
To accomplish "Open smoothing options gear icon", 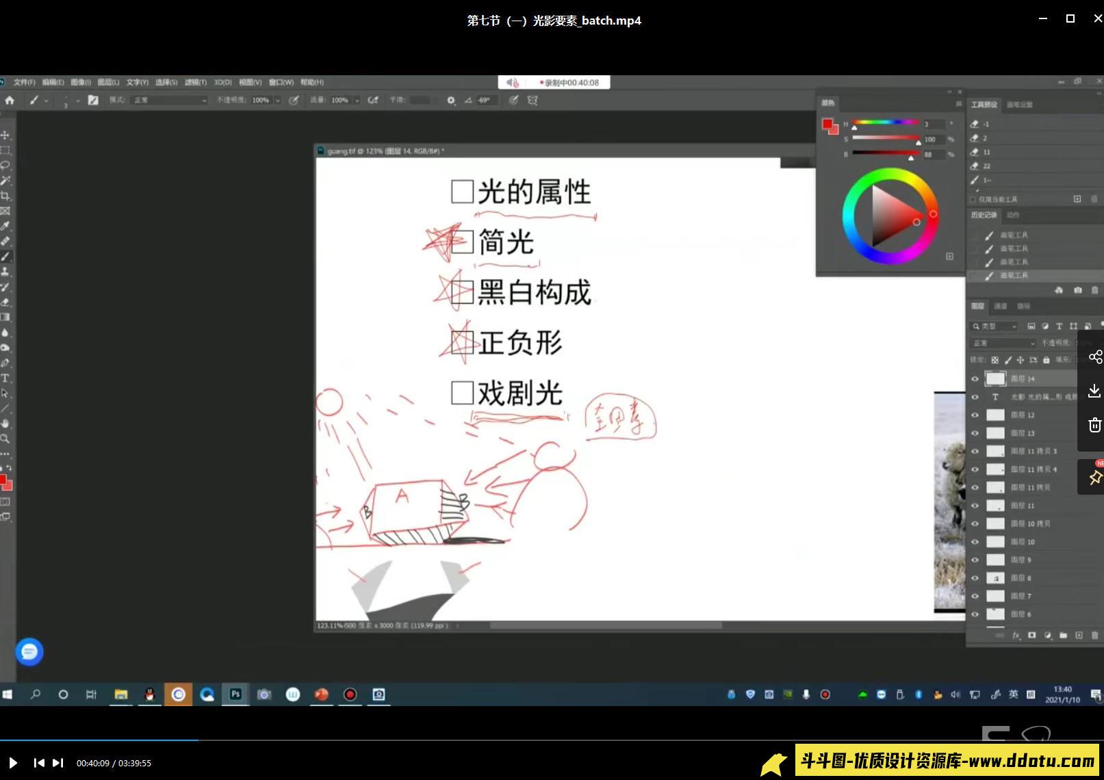I will 451,100.
